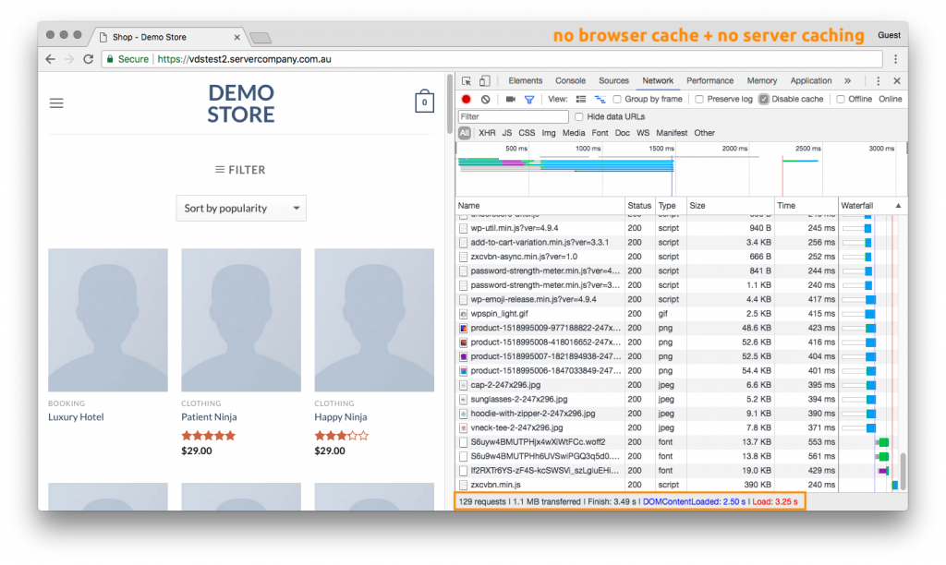Open the hamburger menu on Demo Store
Image resolution: width=946 pixels, height=565 pixels.
[56, 103]
